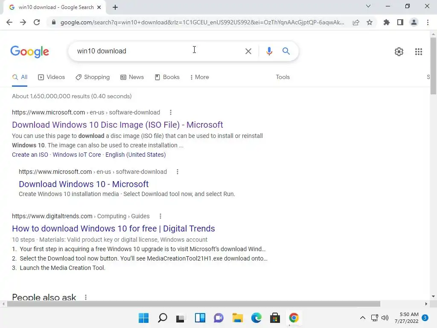Open options menu for Digital Trends result
The height and width of the screenshot is (328, 437).
[x=160, y=216]
